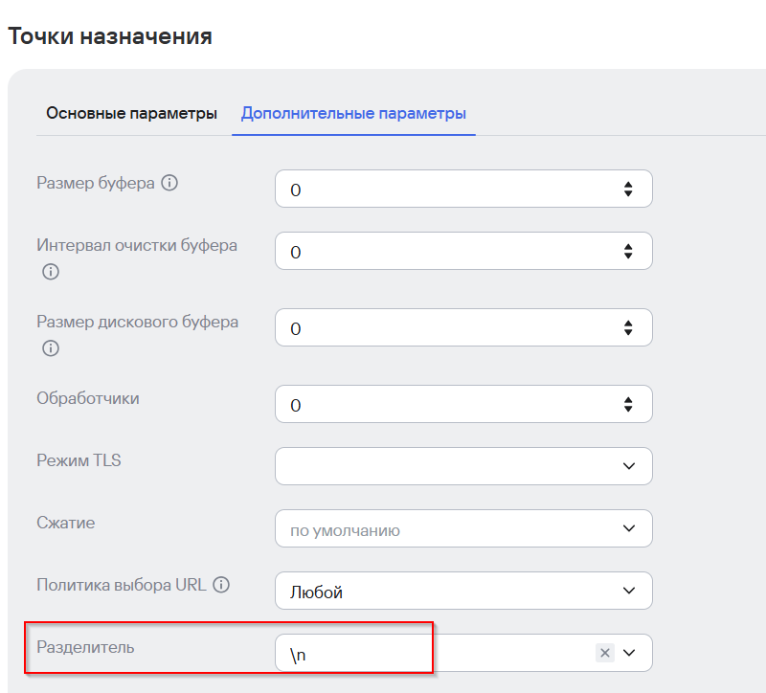This screenshot has height=693, width=766.
Task: Click the Разделитель input with \n value
Action: [431, 653]
